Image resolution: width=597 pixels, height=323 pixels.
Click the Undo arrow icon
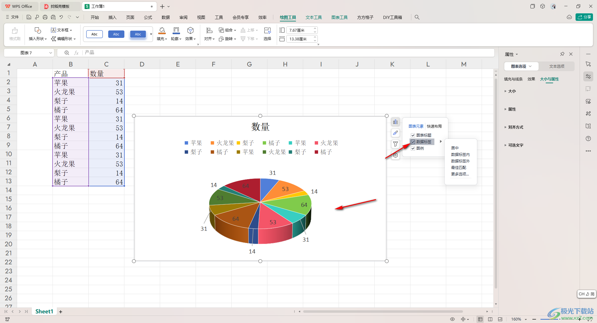pos(61,17)
